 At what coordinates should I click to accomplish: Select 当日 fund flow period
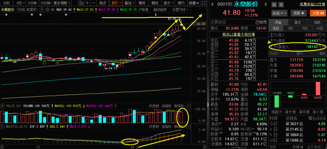pos(276,28)
